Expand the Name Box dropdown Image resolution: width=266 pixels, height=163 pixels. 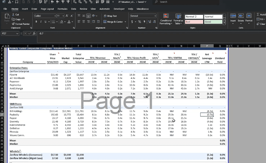(17, 33)
